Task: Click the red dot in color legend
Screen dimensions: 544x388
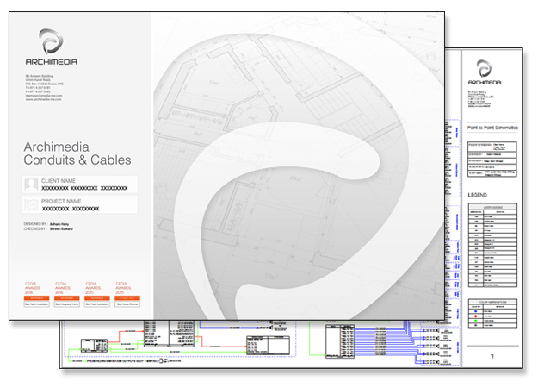Action: (476, 316)
